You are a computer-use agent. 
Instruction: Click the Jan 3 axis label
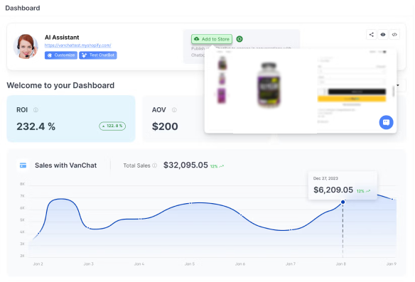click(x=89, y=264)
